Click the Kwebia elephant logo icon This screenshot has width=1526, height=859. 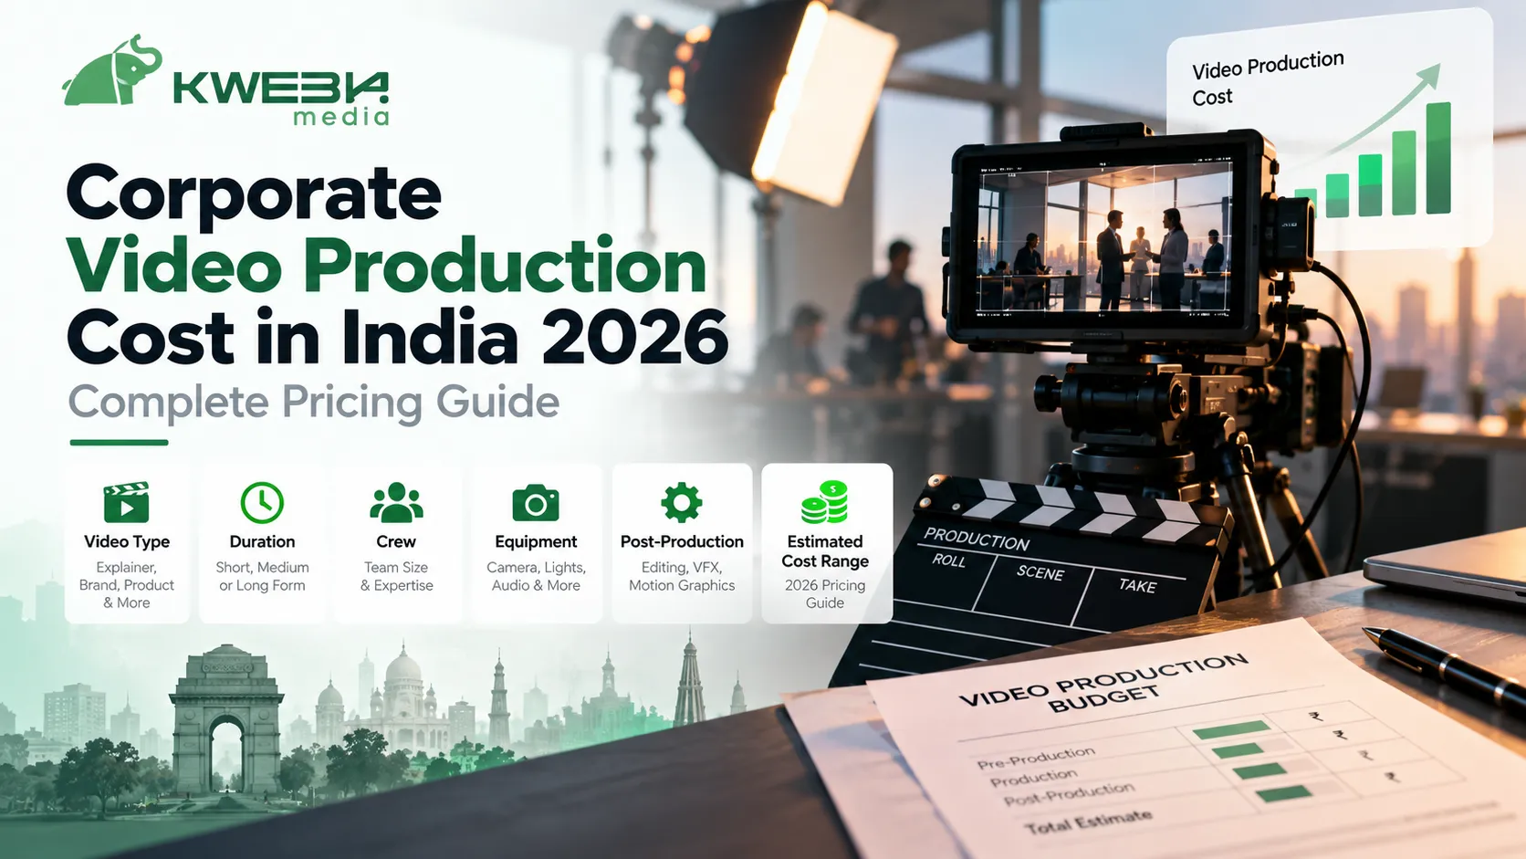pos(112,71)
